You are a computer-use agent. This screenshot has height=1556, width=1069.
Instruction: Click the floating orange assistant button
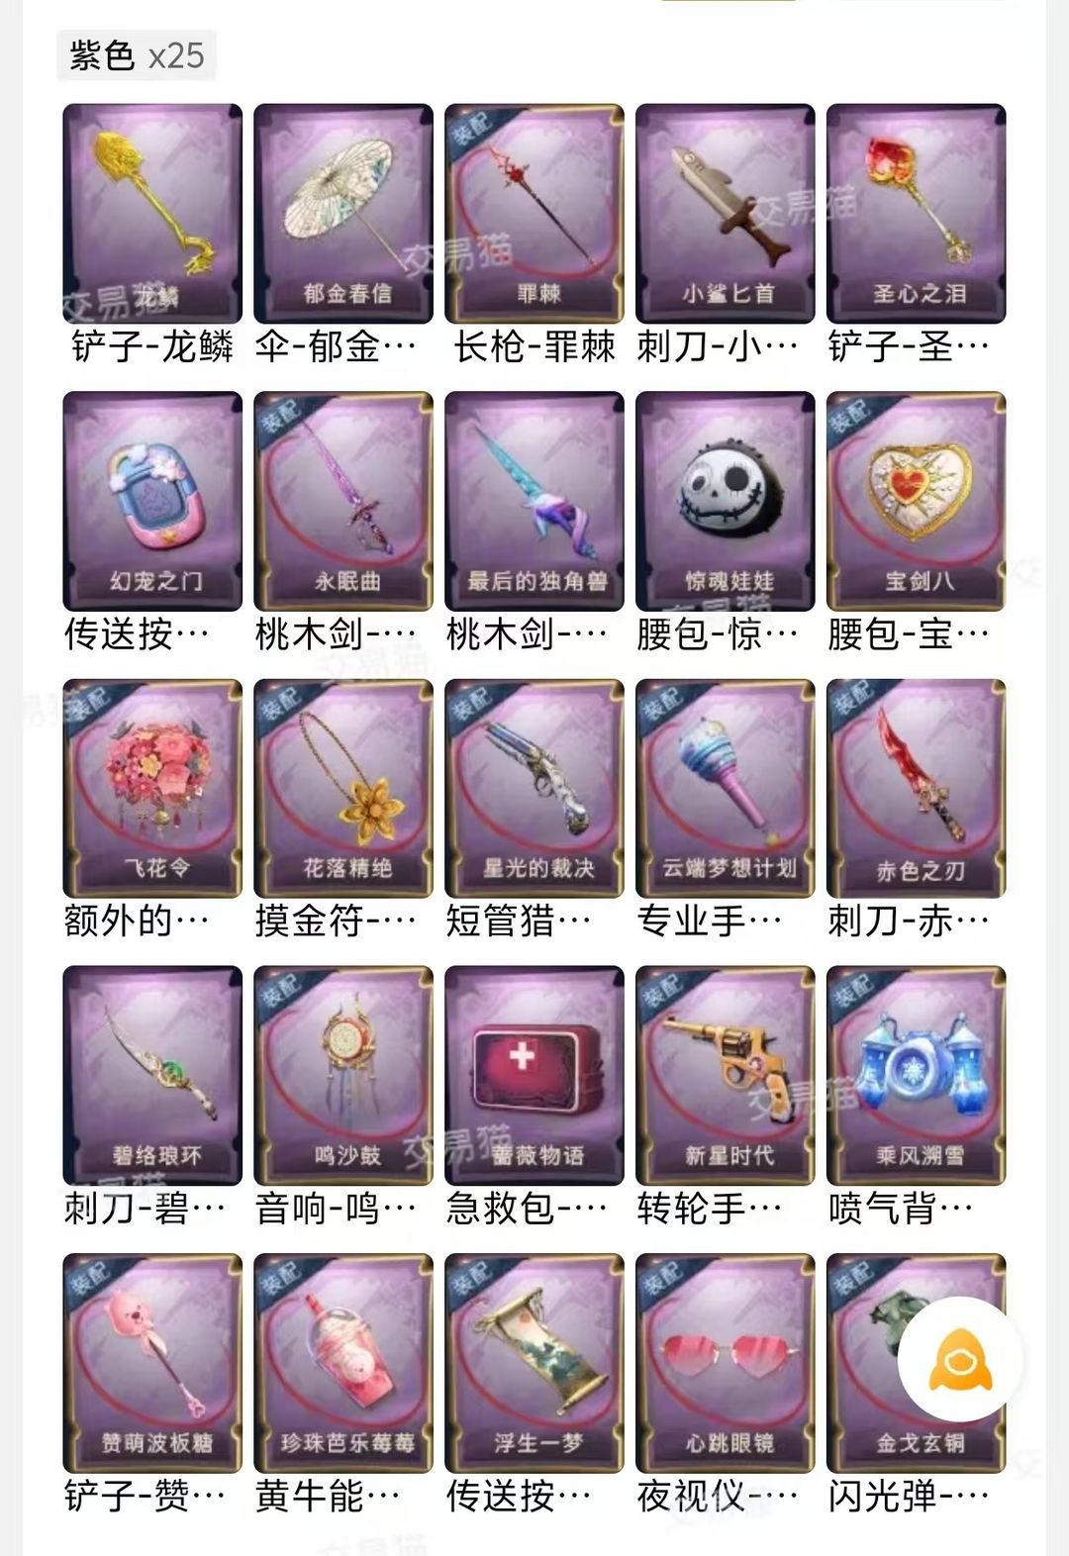point(959,1359)
